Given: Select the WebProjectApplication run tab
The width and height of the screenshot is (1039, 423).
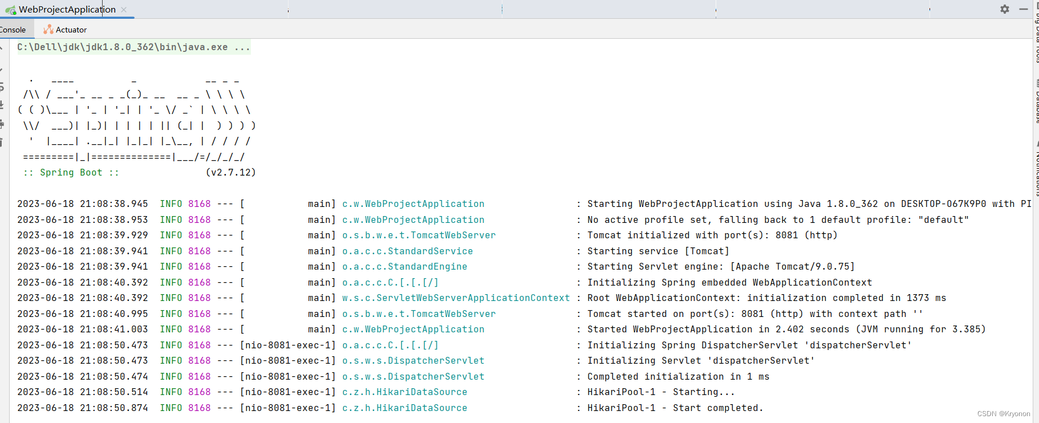Looking at the screenshot, I should pos(67,10).
